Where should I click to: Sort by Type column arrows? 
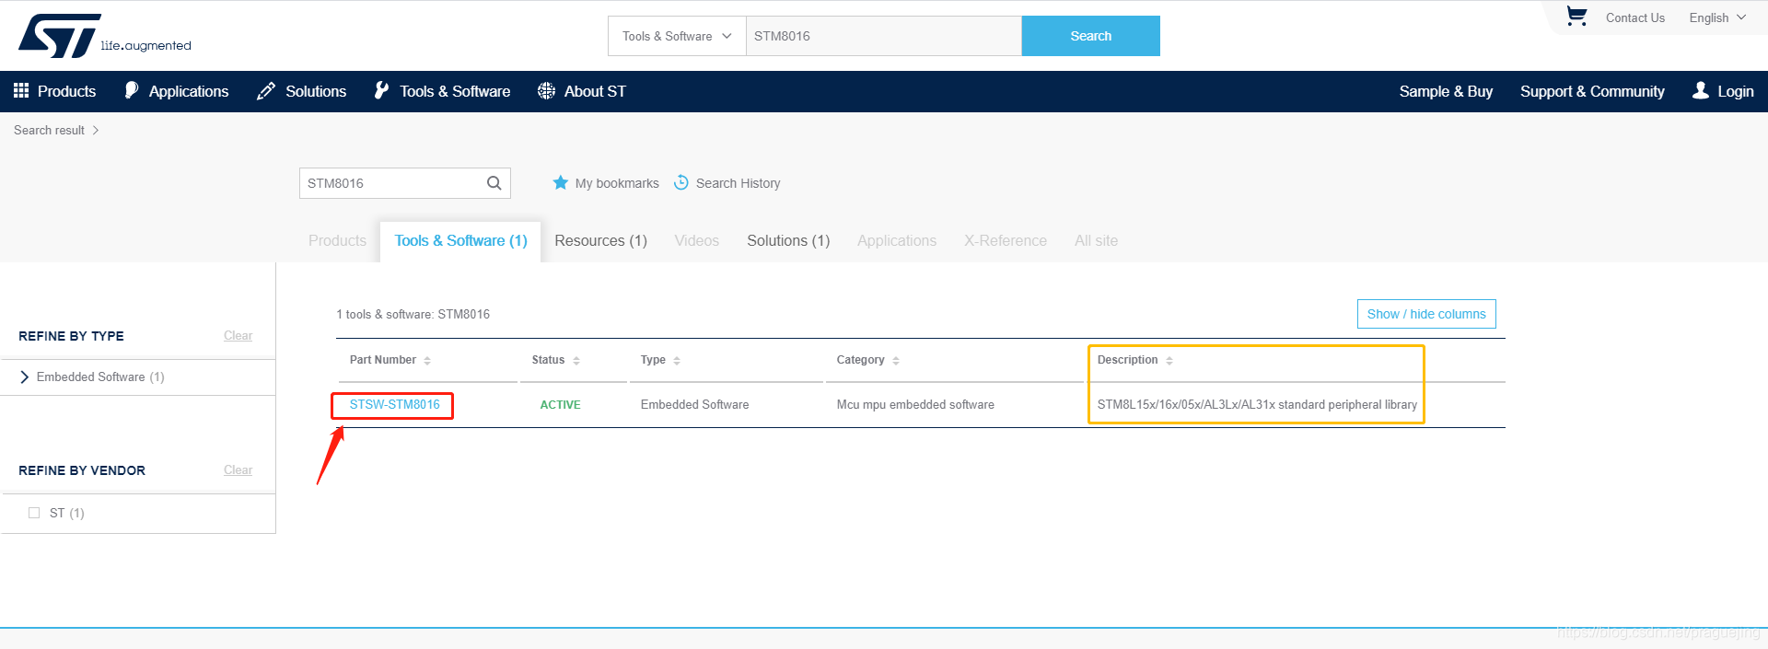(677, 361)
